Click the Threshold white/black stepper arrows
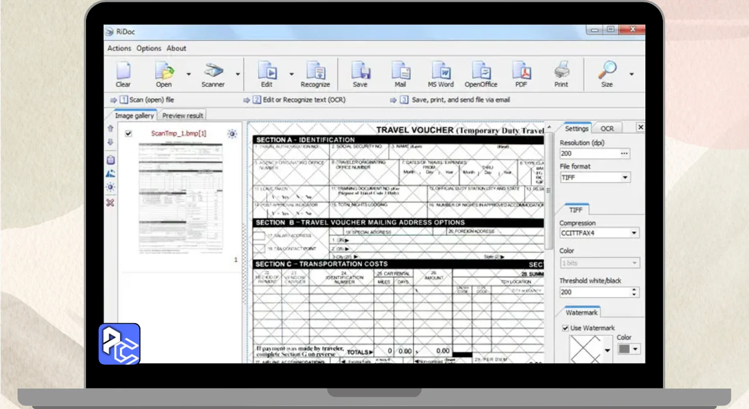The image size is (749, 409). pos(635,292)
